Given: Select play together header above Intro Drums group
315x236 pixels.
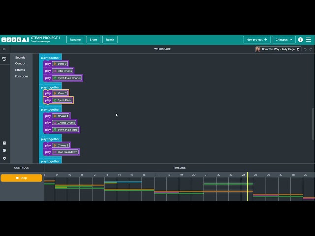Looking at the screenshot, I should click(x=50, y=58).
